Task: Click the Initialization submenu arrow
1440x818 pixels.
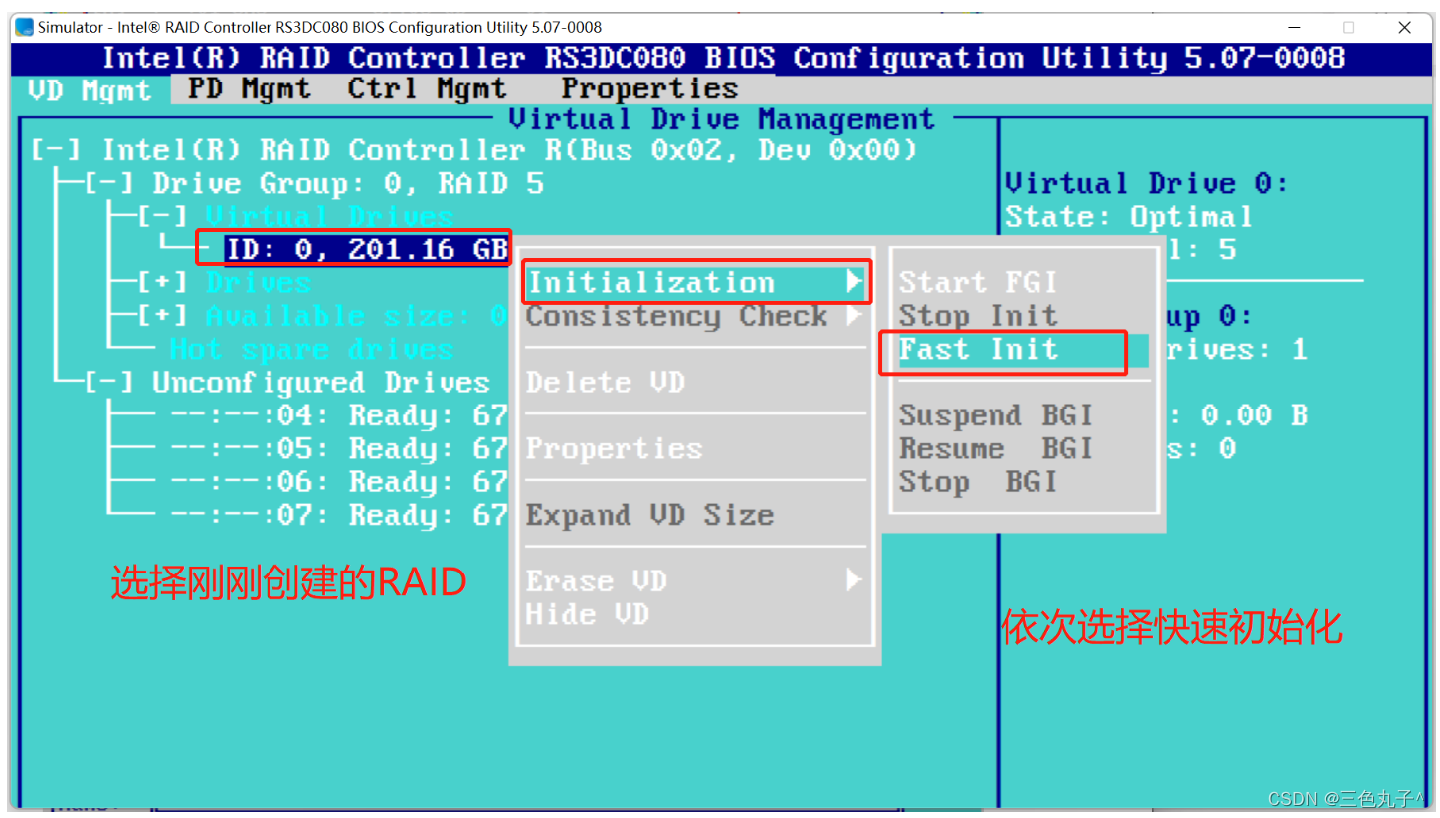Action: pyautogui.click(x=854, y=283)
